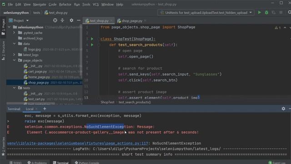This screenshot has width=291, height=164.
Task: Open Python Console tool window
Action: pyautogui.click(x=87, y=163)
